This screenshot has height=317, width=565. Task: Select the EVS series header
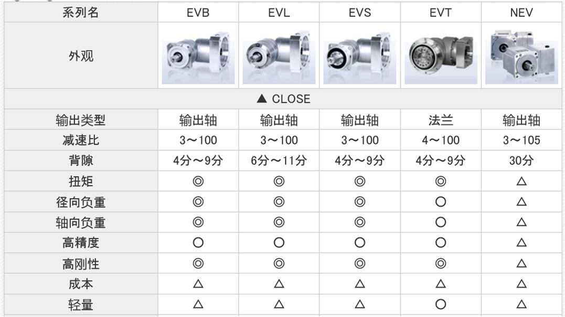pos(359,13)
